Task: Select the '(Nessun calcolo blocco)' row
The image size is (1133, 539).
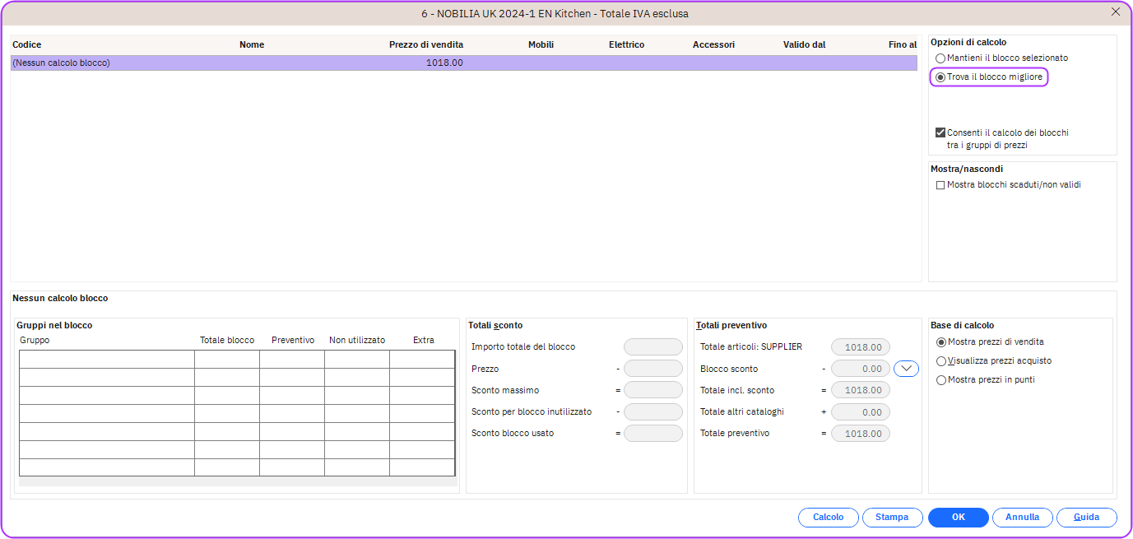Action: pyautogui.click(x=247, y=63)
